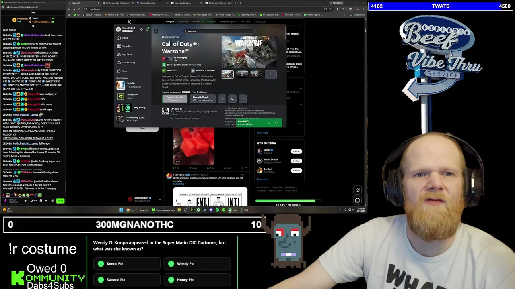
Task: Open Grok icon on X page
Action: pos(357,190)
